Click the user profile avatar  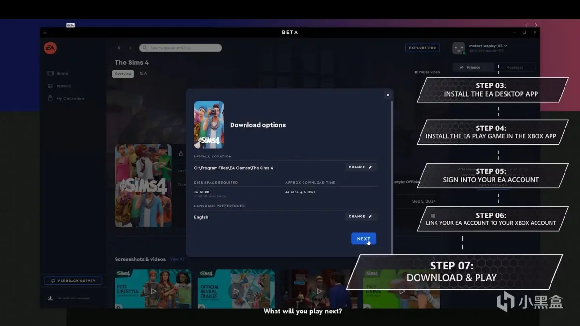click(459, 48)
